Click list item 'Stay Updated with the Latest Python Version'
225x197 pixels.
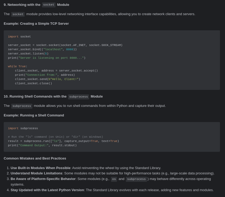(x=112, y=190)
